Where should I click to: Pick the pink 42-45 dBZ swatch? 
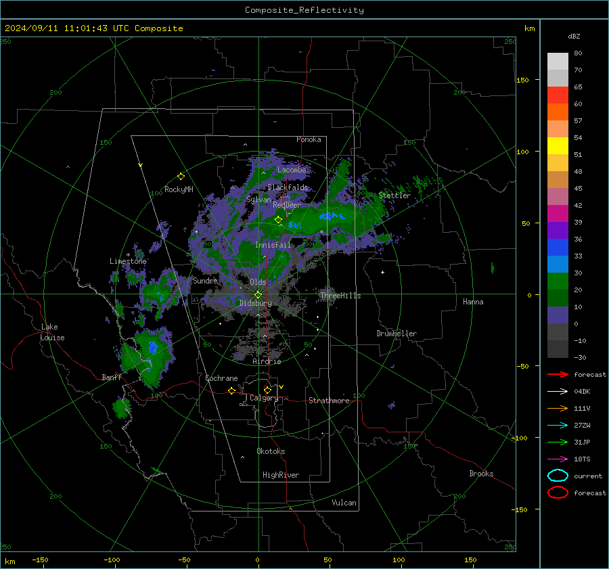point(558,196)
